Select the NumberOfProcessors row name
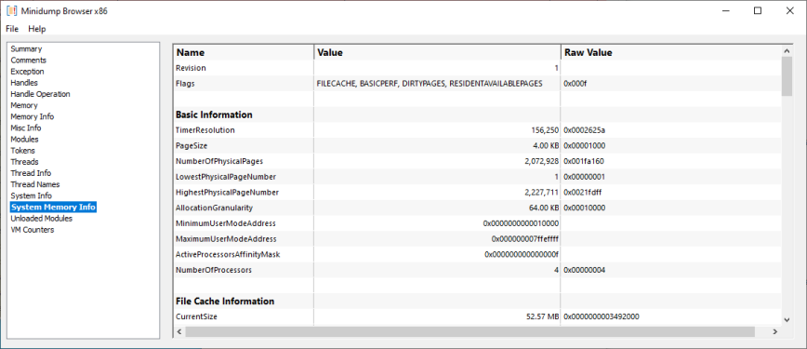Viewport: 807px width, 349px height. (213, 270)
